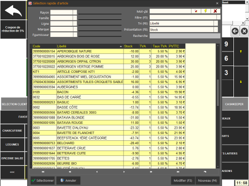Image resolution: width=249 pixels, height=186 pixels.
Task: Select the BATAVIA BLONDE row
Action: pos(108,118)
